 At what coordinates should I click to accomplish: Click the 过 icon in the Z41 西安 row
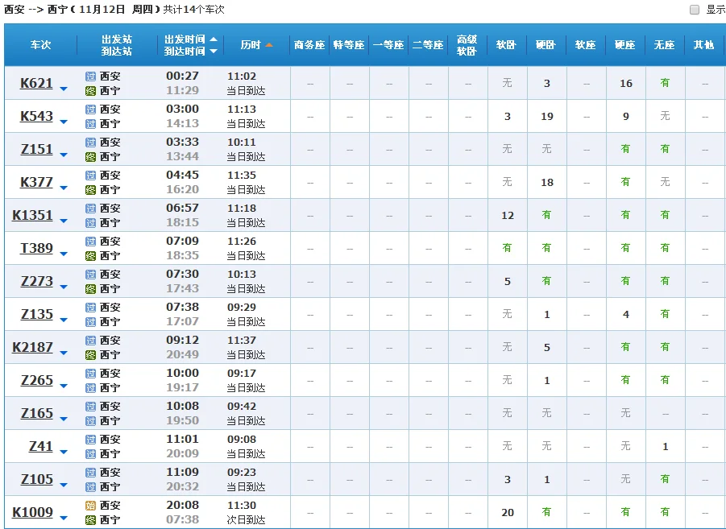[90, 440]
